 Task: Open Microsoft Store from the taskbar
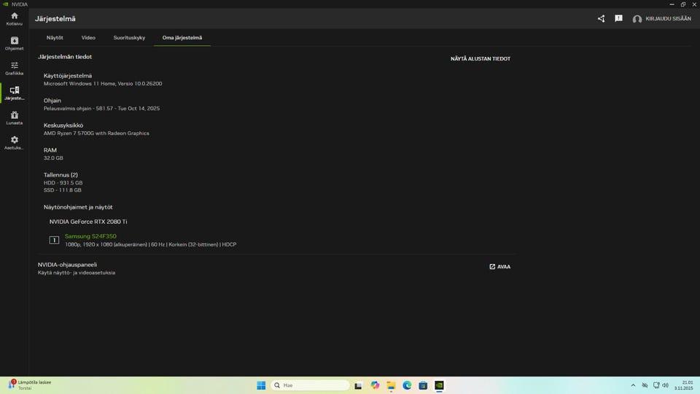[x=423, y=385]
